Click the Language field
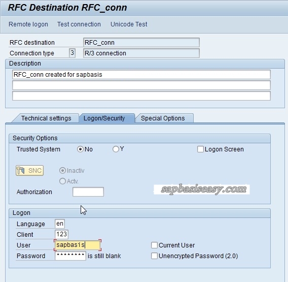 click(x=60, y=224)
